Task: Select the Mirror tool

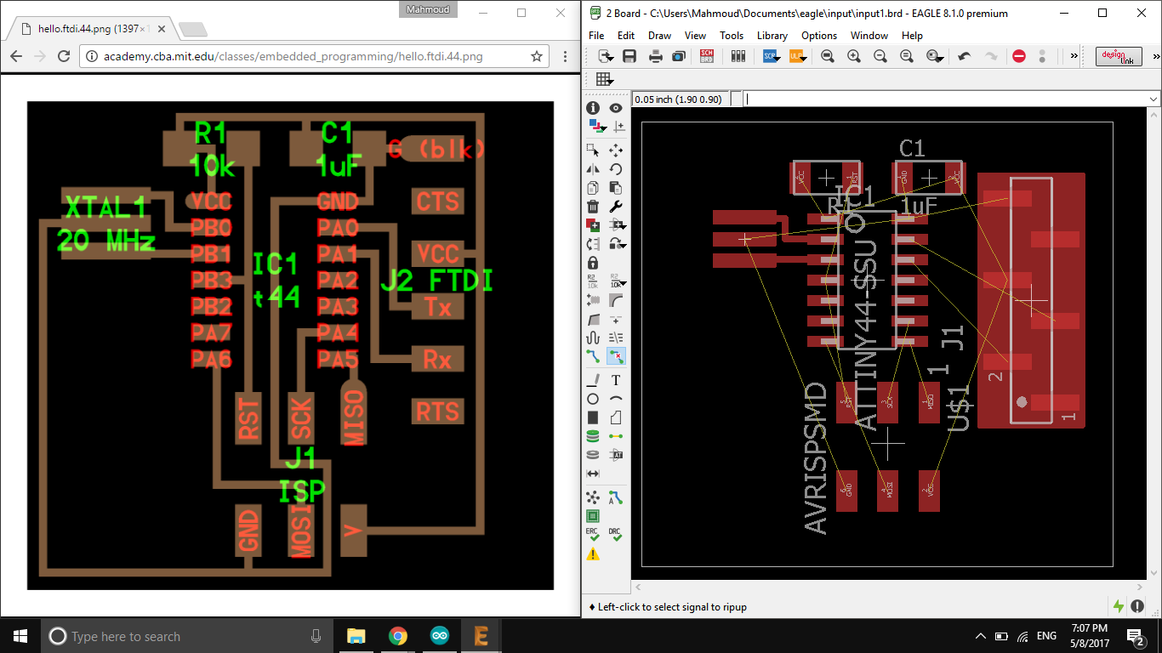Action: pos(593,169)
